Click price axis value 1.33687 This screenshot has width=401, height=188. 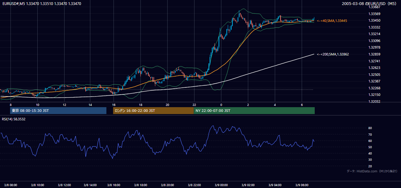click(374, 7)
